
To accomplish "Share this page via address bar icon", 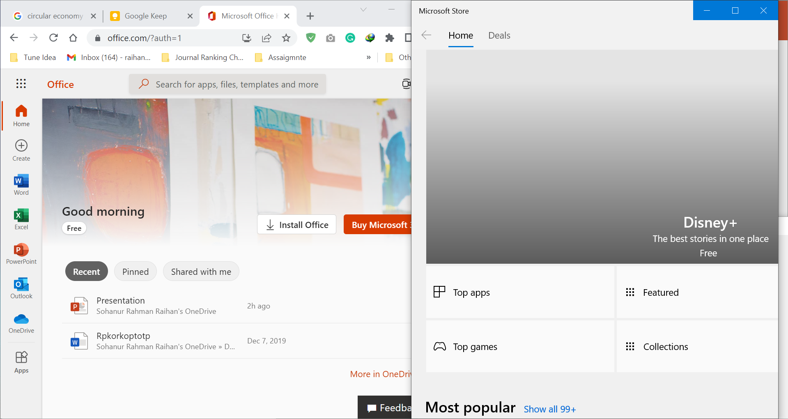I will 266,38.
